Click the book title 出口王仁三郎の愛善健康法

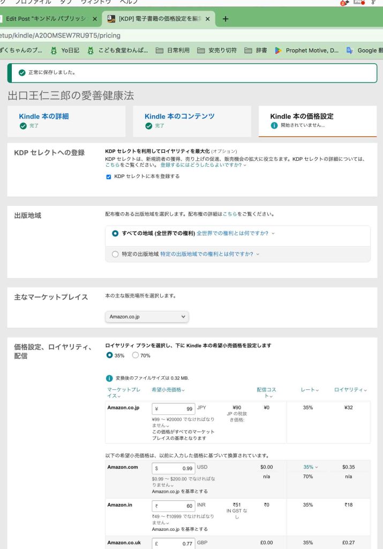[71, 95]
